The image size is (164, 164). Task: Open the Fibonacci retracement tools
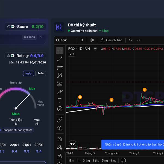click(60, 67)
